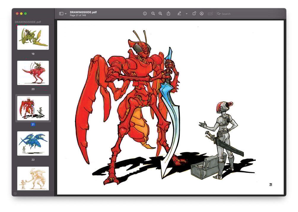Click the sidebar view toggle icon
The width and height of the screenshot is (298, 212).
61,14
